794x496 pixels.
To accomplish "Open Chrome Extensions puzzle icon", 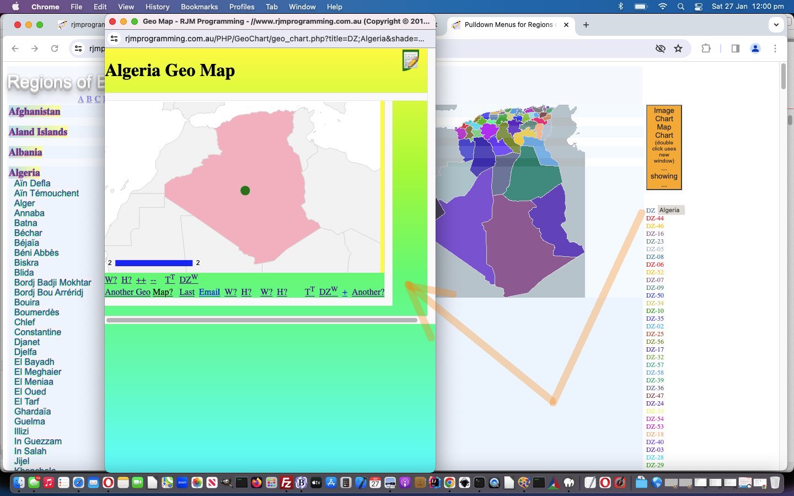I will pos(706,48).
